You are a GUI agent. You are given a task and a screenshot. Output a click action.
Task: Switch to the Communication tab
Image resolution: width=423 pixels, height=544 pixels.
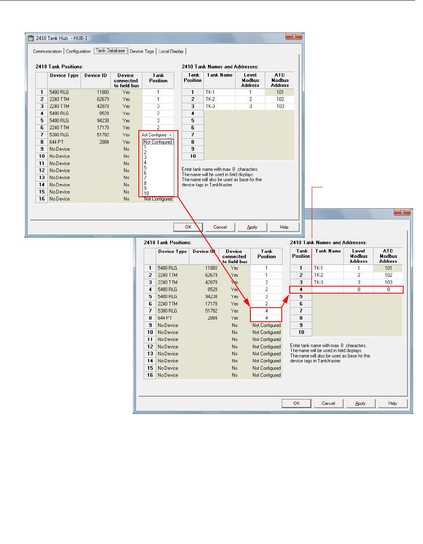coord(47,51)
